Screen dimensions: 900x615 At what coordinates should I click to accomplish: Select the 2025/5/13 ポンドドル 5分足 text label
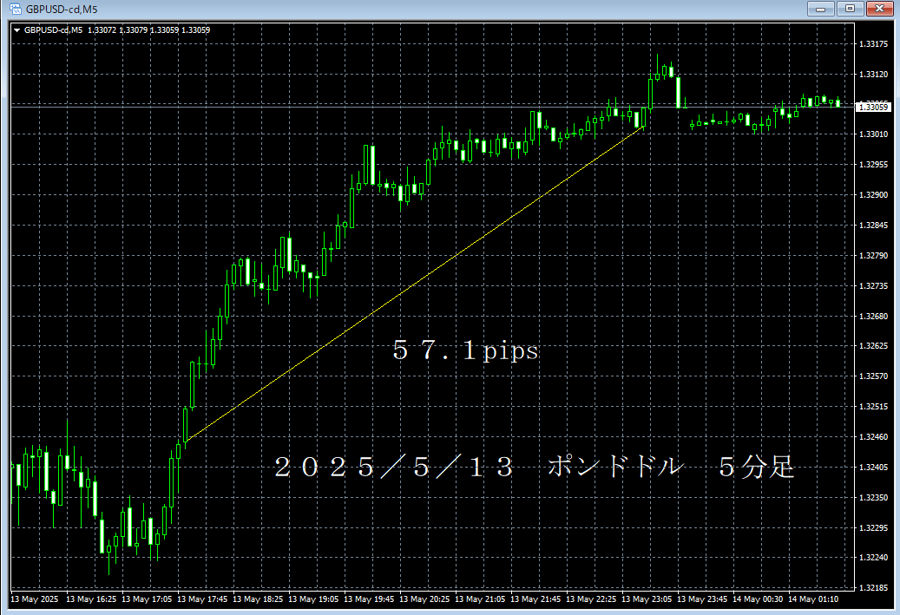coord(534,468)
